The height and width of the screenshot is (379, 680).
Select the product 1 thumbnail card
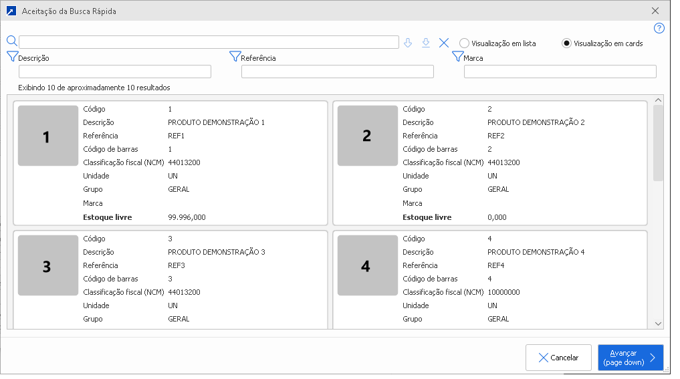(47, 136)
